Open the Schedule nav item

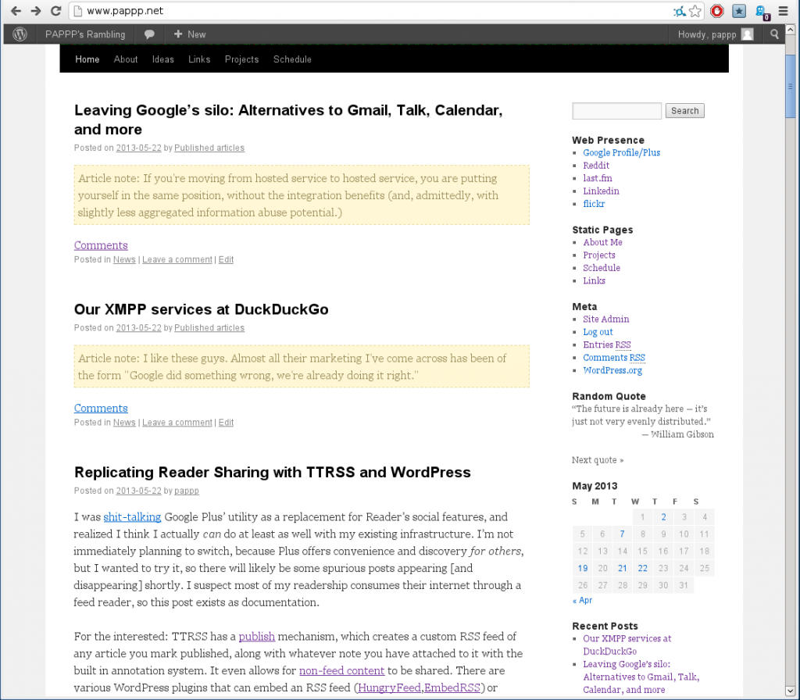(x=292, y=59)
